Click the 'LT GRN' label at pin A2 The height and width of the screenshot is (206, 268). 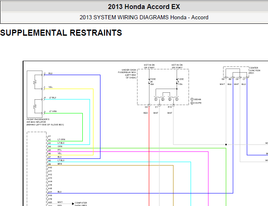(61, 140)
